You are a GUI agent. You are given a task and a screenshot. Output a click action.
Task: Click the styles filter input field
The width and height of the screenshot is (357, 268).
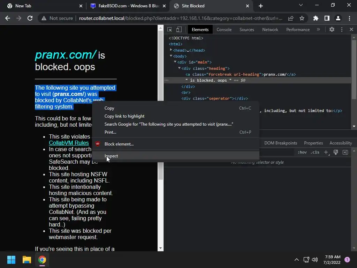[x=276, y=152]
